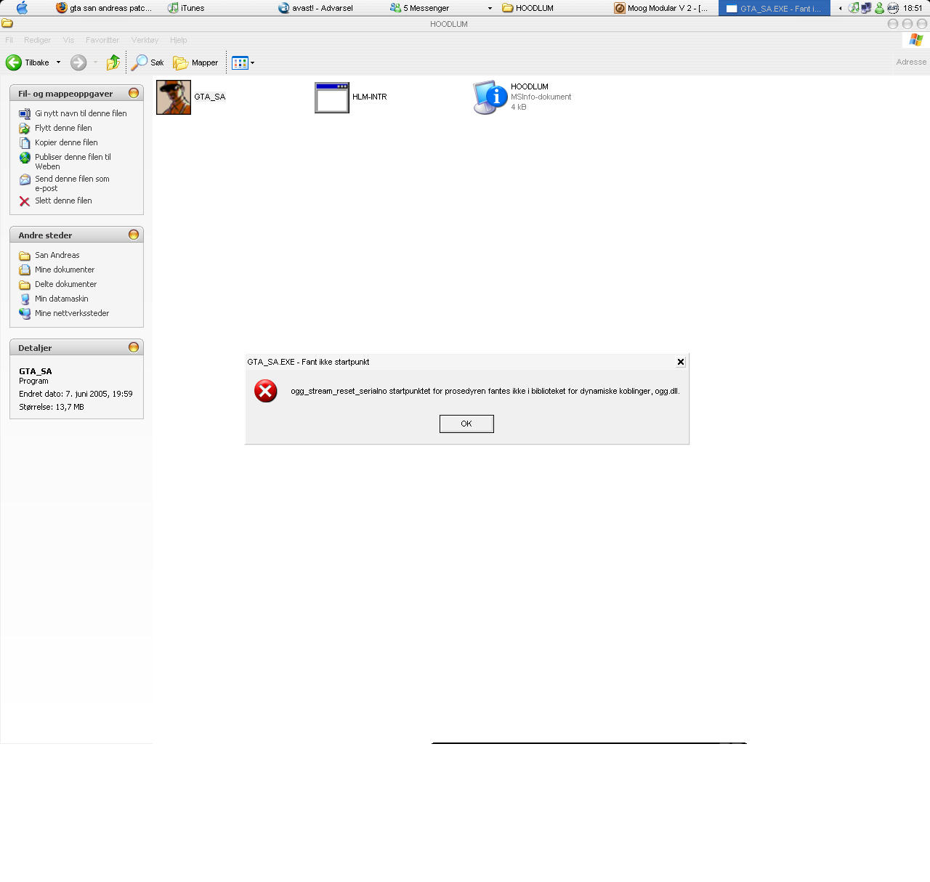The width and height of the screenshot is (930, 882).
Task: Open the Apple logo start menu
Action: click(22, 8)
